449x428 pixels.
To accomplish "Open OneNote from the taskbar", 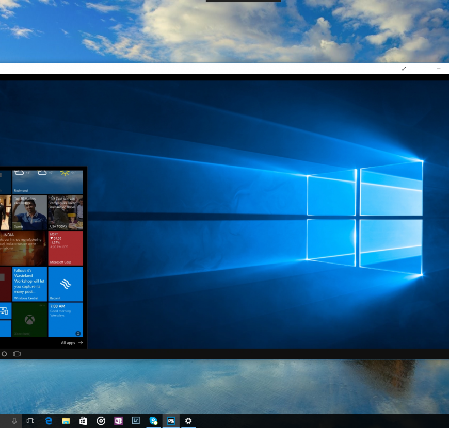I will pos(118,421).
